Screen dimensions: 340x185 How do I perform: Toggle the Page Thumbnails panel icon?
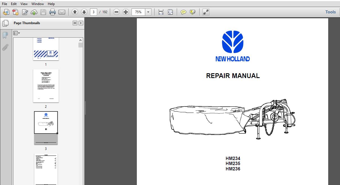pyautogui.click(x=5, y=23)
